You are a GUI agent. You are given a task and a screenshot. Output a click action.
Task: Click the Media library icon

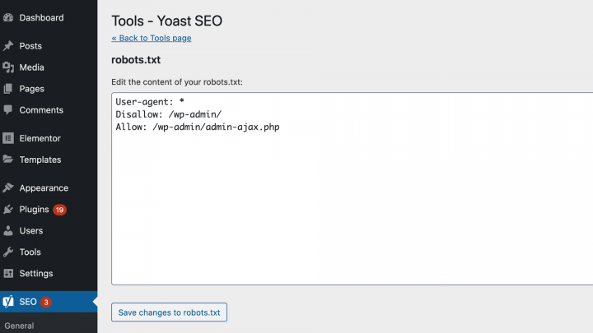8,67
